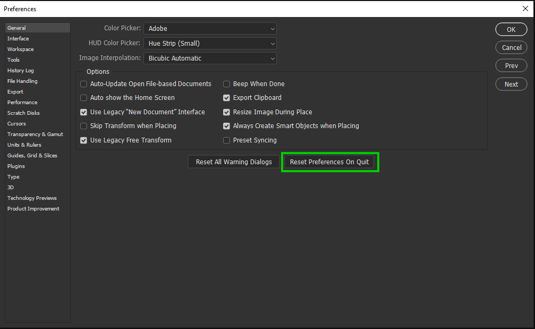The image size is (535, 329).
Task: Select the Interface preferences category
Action: tap(18, 38)
